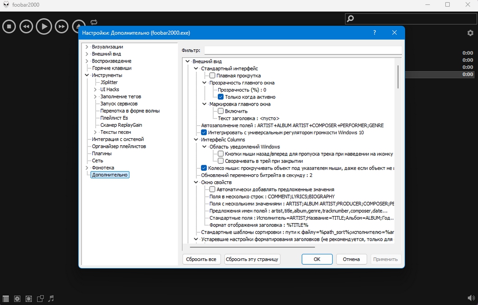Select Горячие клавиши in settings tree
The width and height of the screenshot is (478, 305).
[111, 68]
